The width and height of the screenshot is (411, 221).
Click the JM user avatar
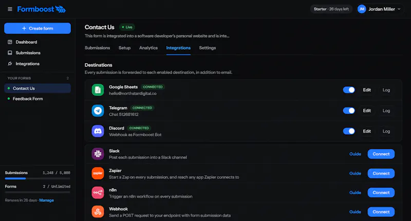pos(362,9)
